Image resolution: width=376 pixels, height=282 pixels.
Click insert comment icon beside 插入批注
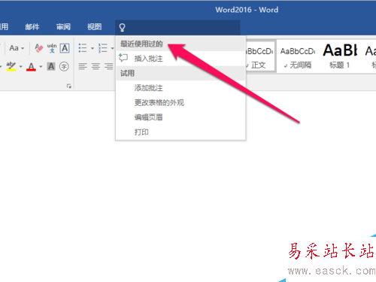pyautogui.click(x=123, y=58)
